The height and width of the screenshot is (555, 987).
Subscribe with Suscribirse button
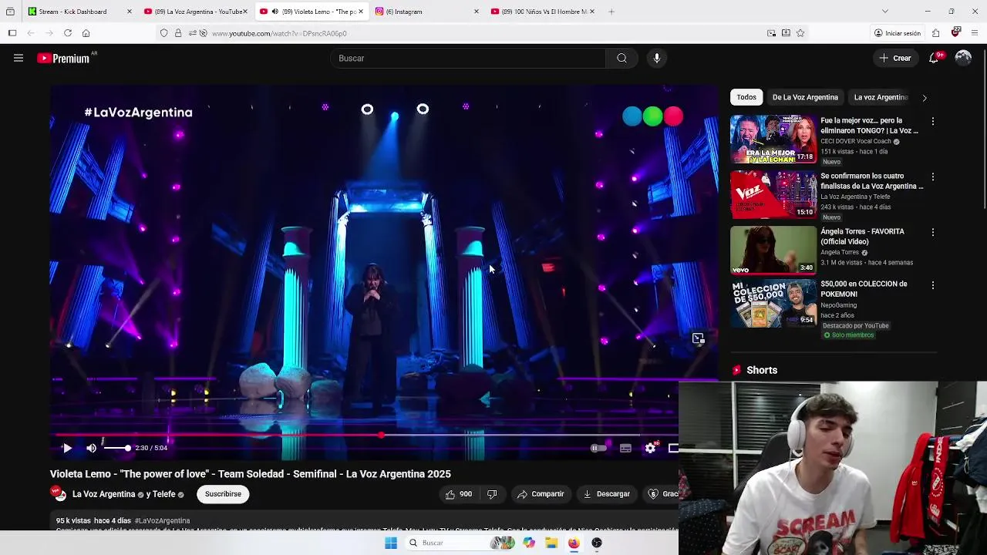point(223,494)
